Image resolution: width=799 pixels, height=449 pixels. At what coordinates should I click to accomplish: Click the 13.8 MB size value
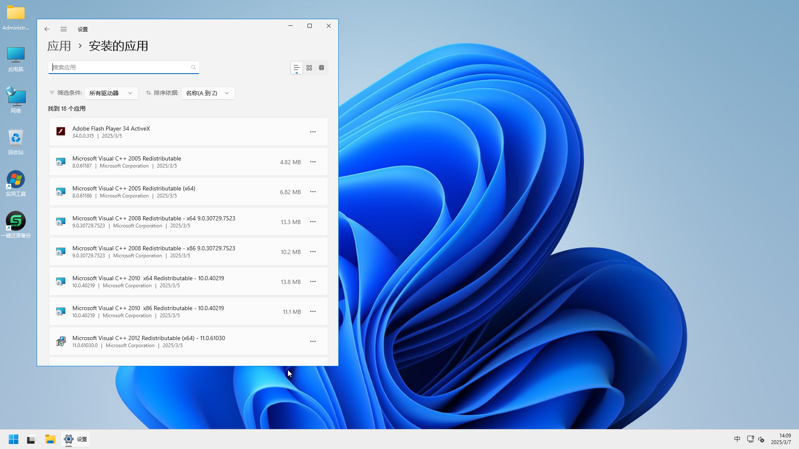click(291, 282)
